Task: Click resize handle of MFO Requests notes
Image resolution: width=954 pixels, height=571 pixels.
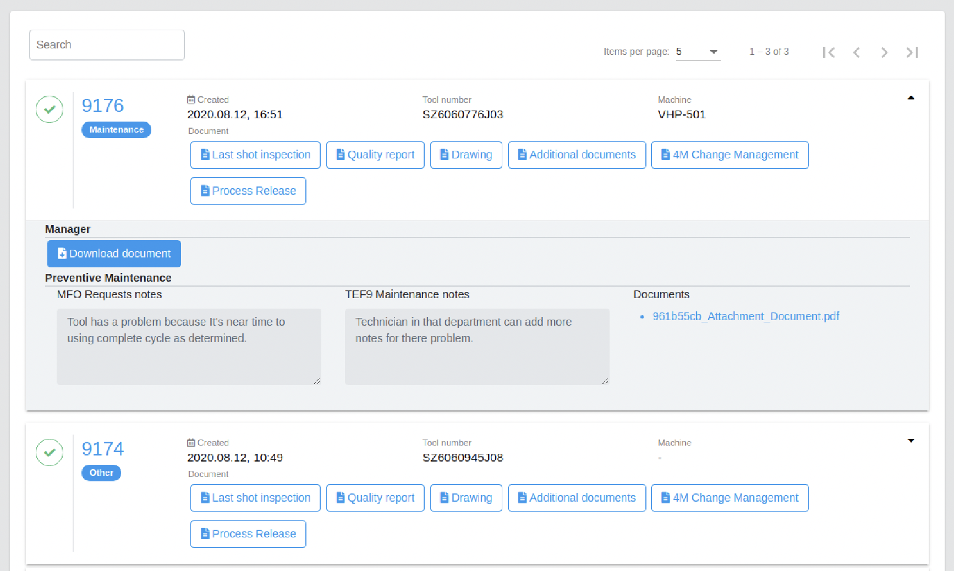Action: pyautogui.click(x=317, y=381)
